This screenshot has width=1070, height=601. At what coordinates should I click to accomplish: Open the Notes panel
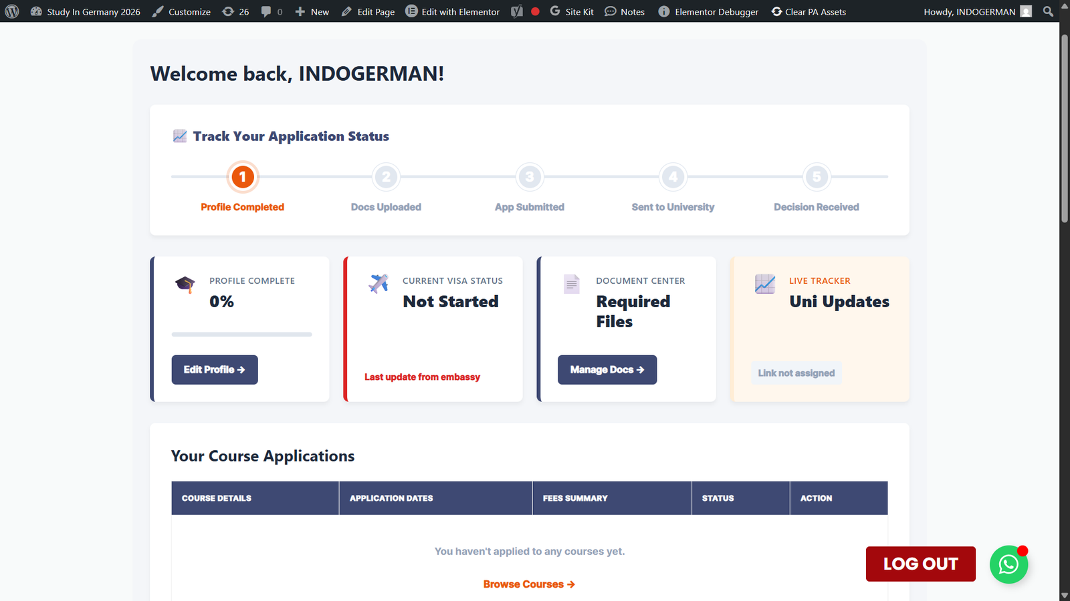point(624,11)
